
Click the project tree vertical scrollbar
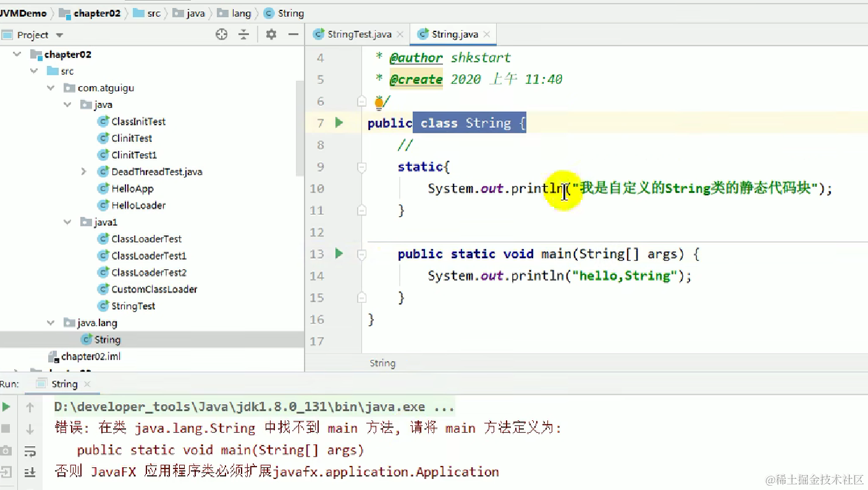tap(300, 127)
